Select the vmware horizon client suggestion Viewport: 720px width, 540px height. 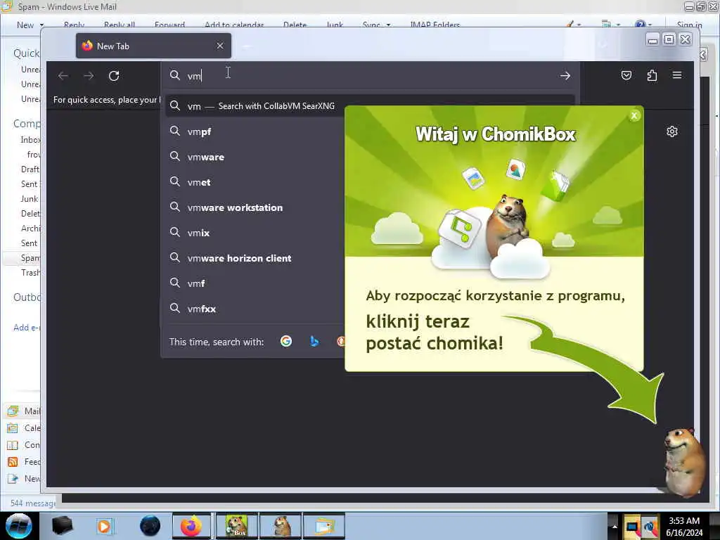pyautogui.click(x=255, y=258)
